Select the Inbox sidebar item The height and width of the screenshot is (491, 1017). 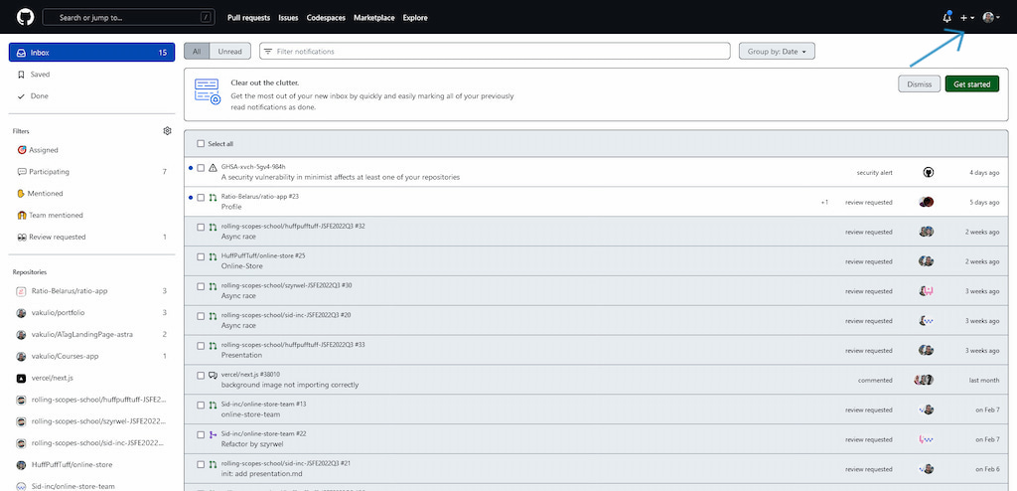click(91, 53)
